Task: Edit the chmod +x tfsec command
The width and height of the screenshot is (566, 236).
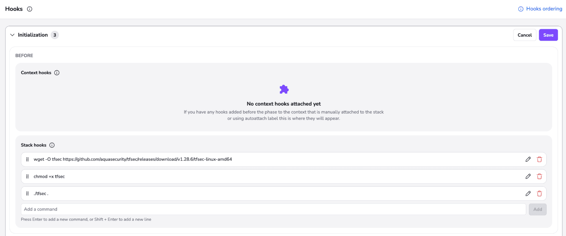Action: [x=528, y=176]
